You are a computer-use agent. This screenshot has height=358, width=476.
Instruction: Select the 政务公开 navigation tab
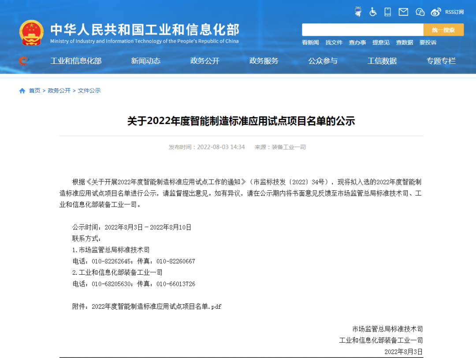tap(205, 61)
